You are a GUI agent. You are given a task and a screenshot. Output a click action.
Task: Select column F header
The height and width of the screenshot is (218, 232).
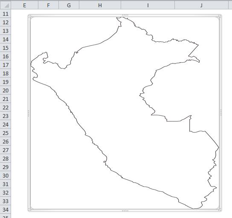(x=48, y=5)
